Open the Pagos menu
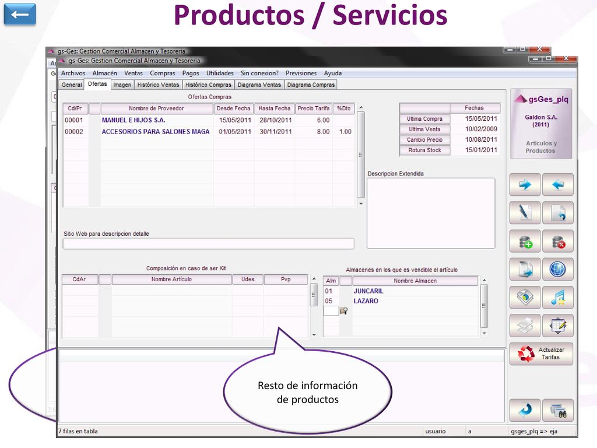 [x=191, y=73]
